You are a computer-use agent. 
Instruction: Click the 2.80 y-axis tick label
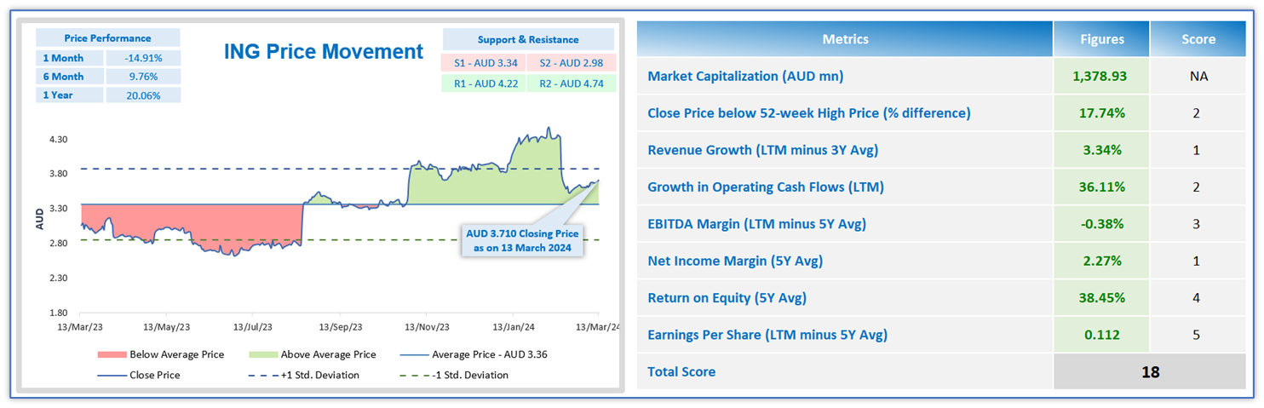pyautogui.click(x=58, y=244)
